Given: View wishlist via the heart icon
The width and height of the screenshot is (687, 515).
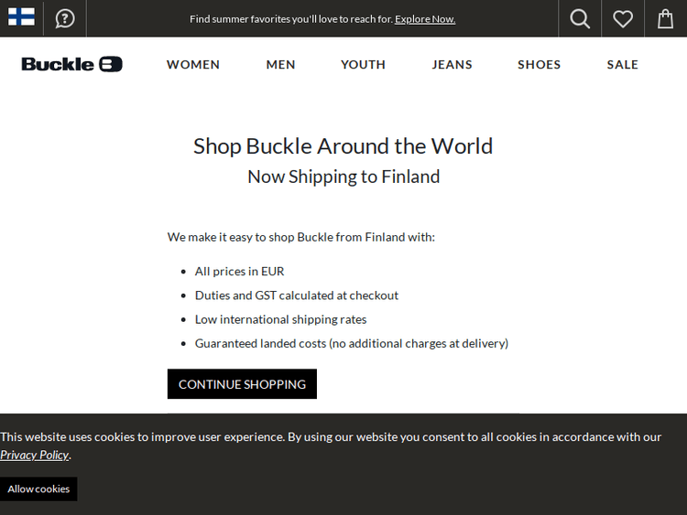Looking at the screenshot, I should click(x=623, y=18).
